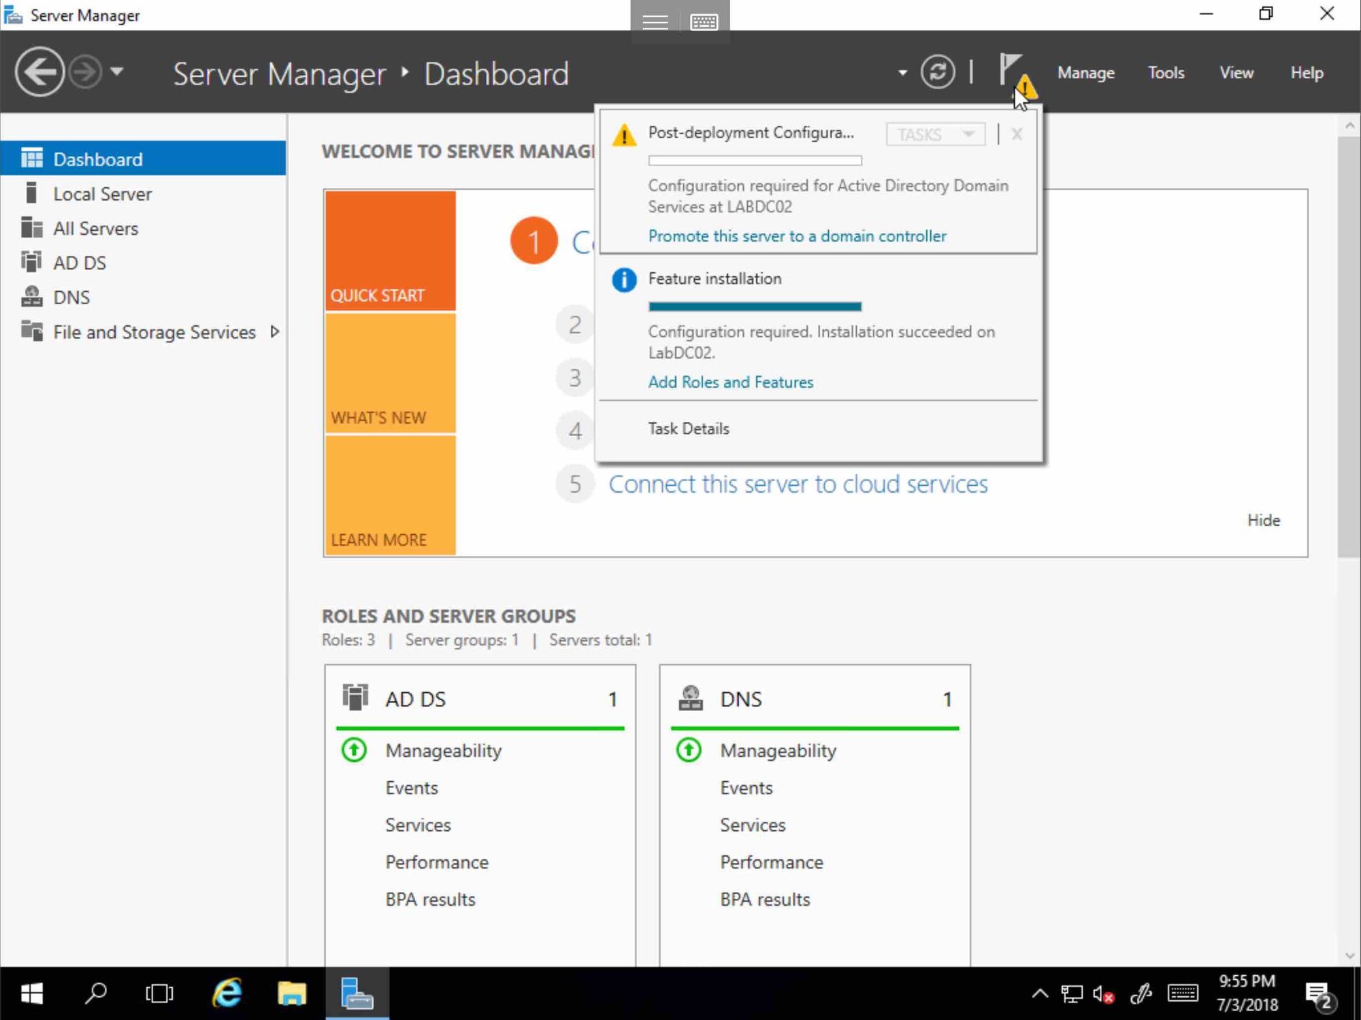Open taskbar search
Viewport: 1361px width, 1020px height.
pos(96,993)
